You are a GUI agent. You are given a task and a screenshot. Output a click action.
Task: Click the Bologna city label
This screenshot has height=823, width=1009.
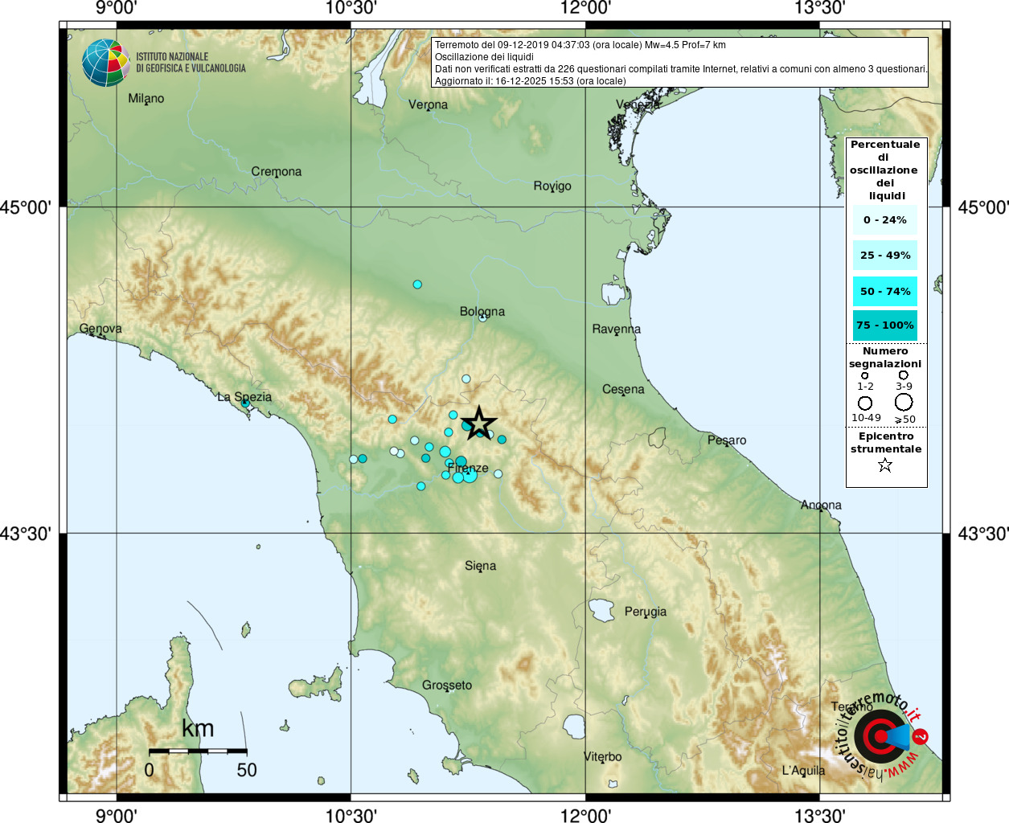(x=482, y=311)
